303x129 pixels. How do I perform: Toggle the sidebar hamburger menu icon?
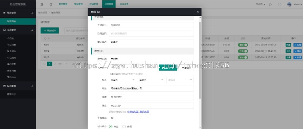tap(42, 4)
